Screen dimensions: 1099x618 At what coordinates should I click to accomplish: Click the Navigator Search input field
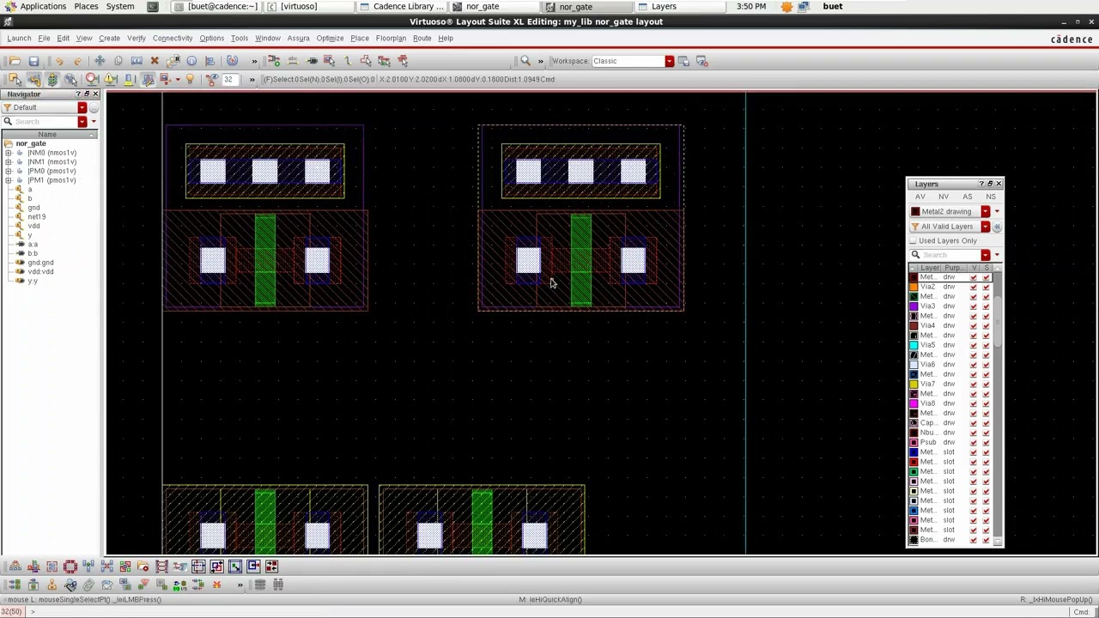(45, 122)
